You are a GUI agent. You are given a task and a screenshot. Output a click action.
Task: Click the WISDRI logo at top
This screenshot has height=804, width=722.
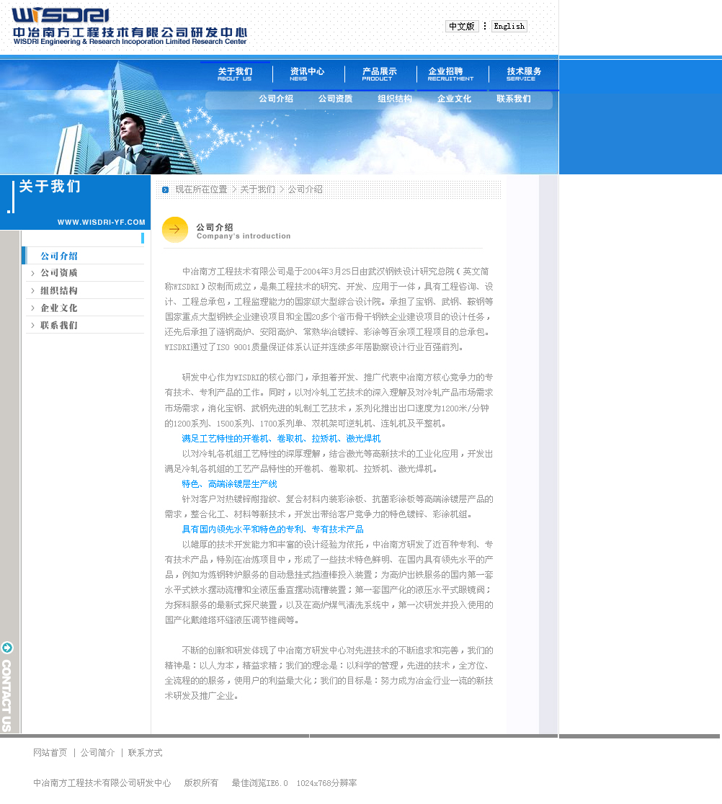[61, 15]
